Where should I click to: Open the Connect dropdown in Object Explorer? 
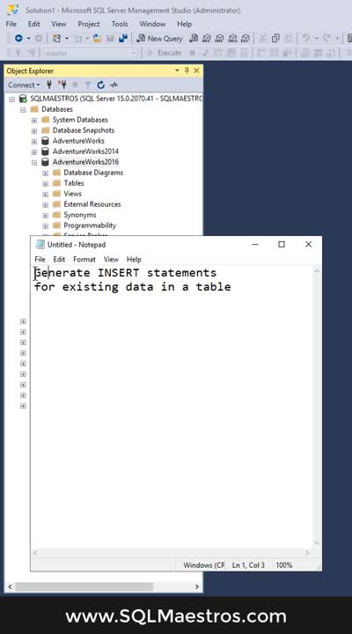click(24, 85)
